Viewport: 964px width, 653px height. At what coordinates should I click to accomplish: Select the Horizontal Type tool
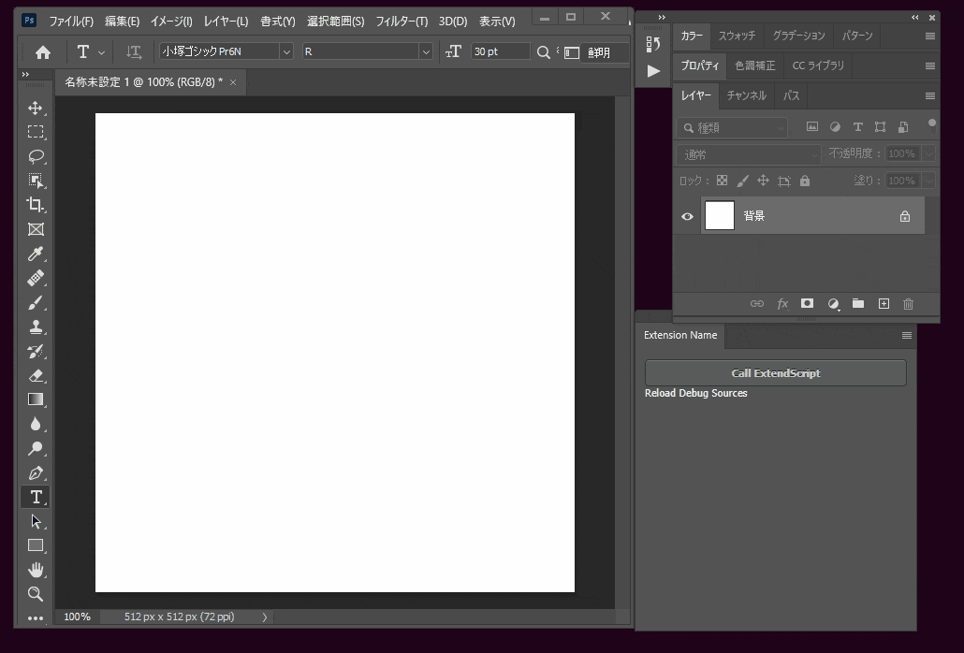tap(36, 497)
